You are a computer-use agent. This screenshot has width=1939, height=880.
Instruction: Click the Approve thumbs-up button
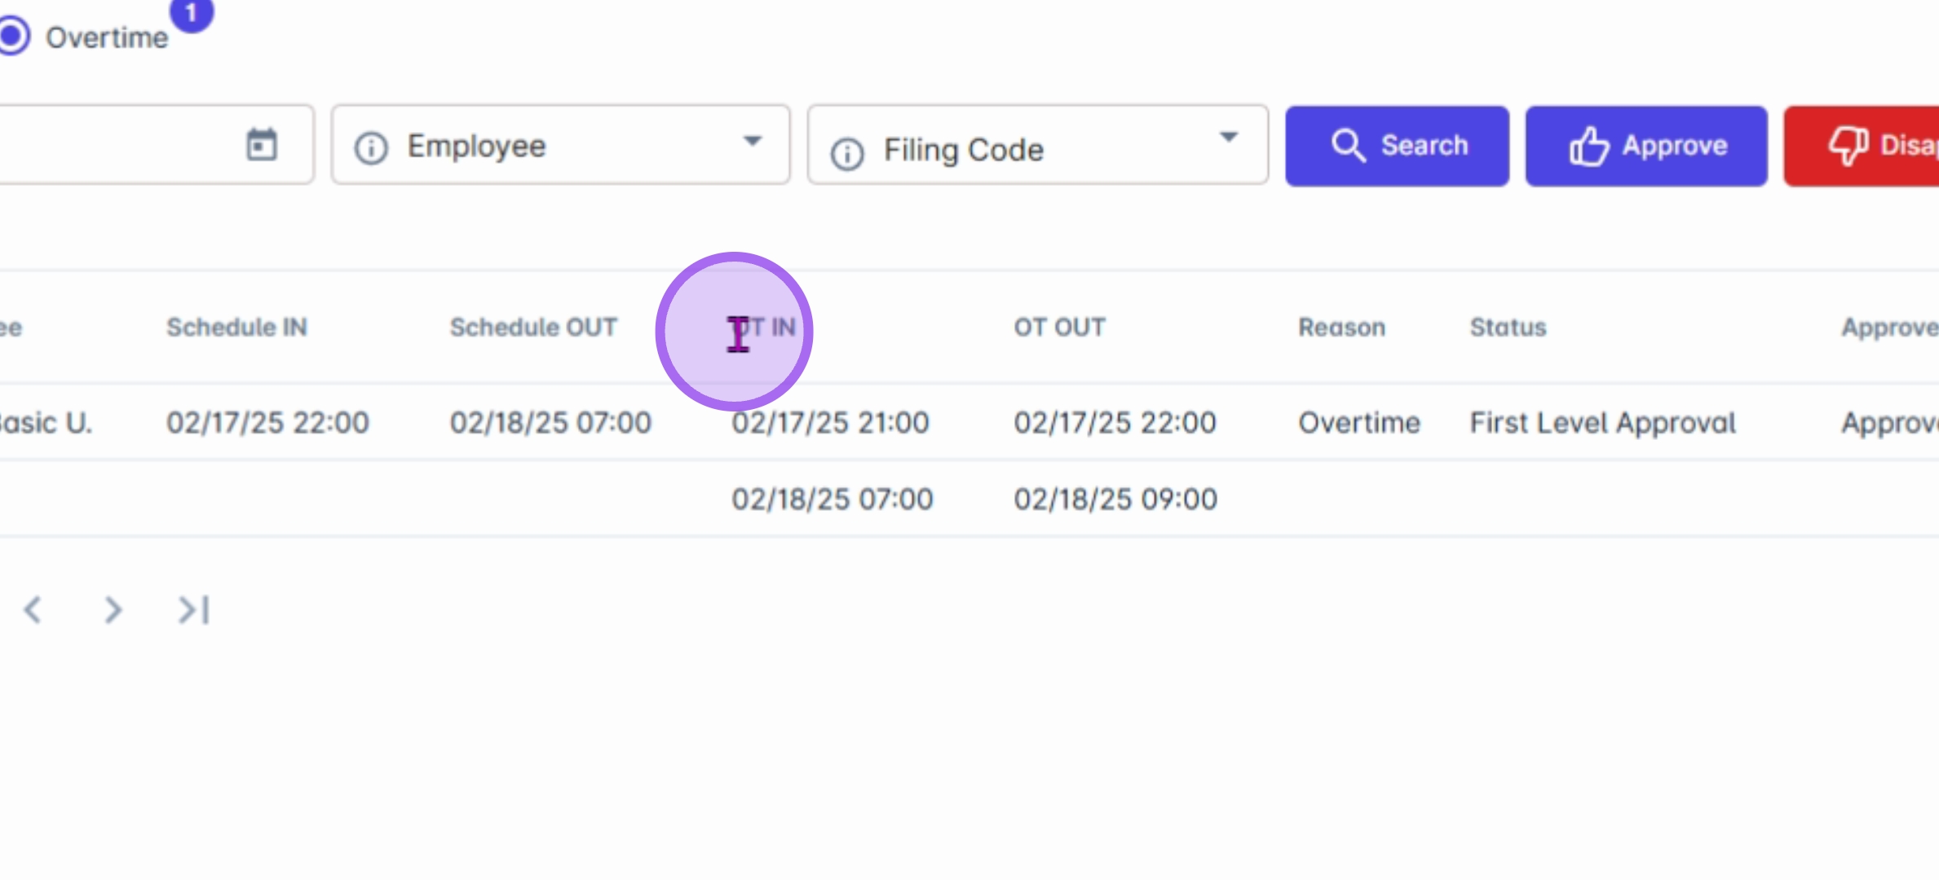point(1646,146)
